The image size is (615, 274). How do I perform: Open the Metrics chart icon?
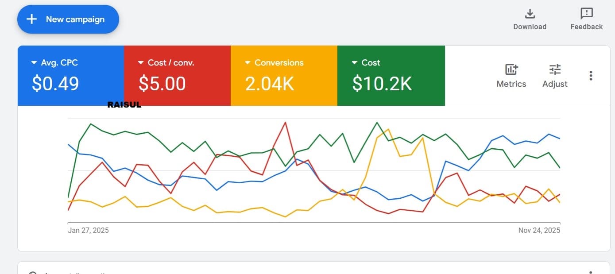coord(511,69)
